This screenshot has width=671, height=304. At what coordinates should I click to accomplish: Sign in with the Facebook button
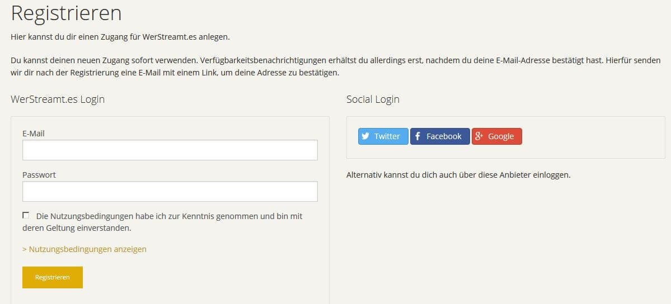point(440,136)
